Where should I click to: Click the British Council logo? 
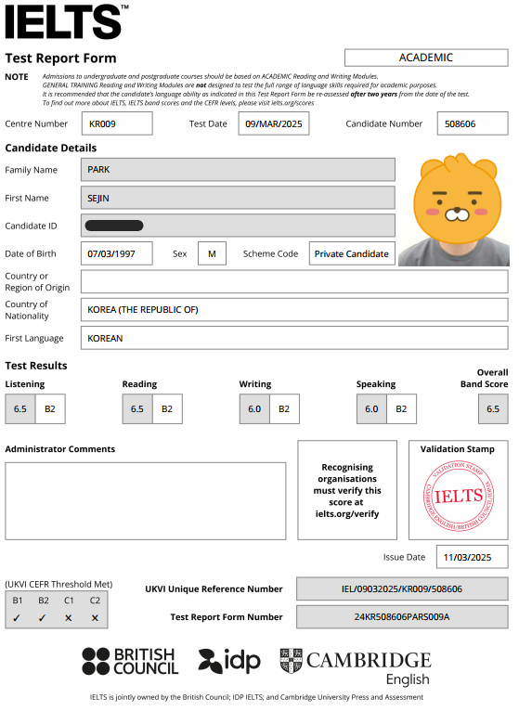click(x=130, y=662)
